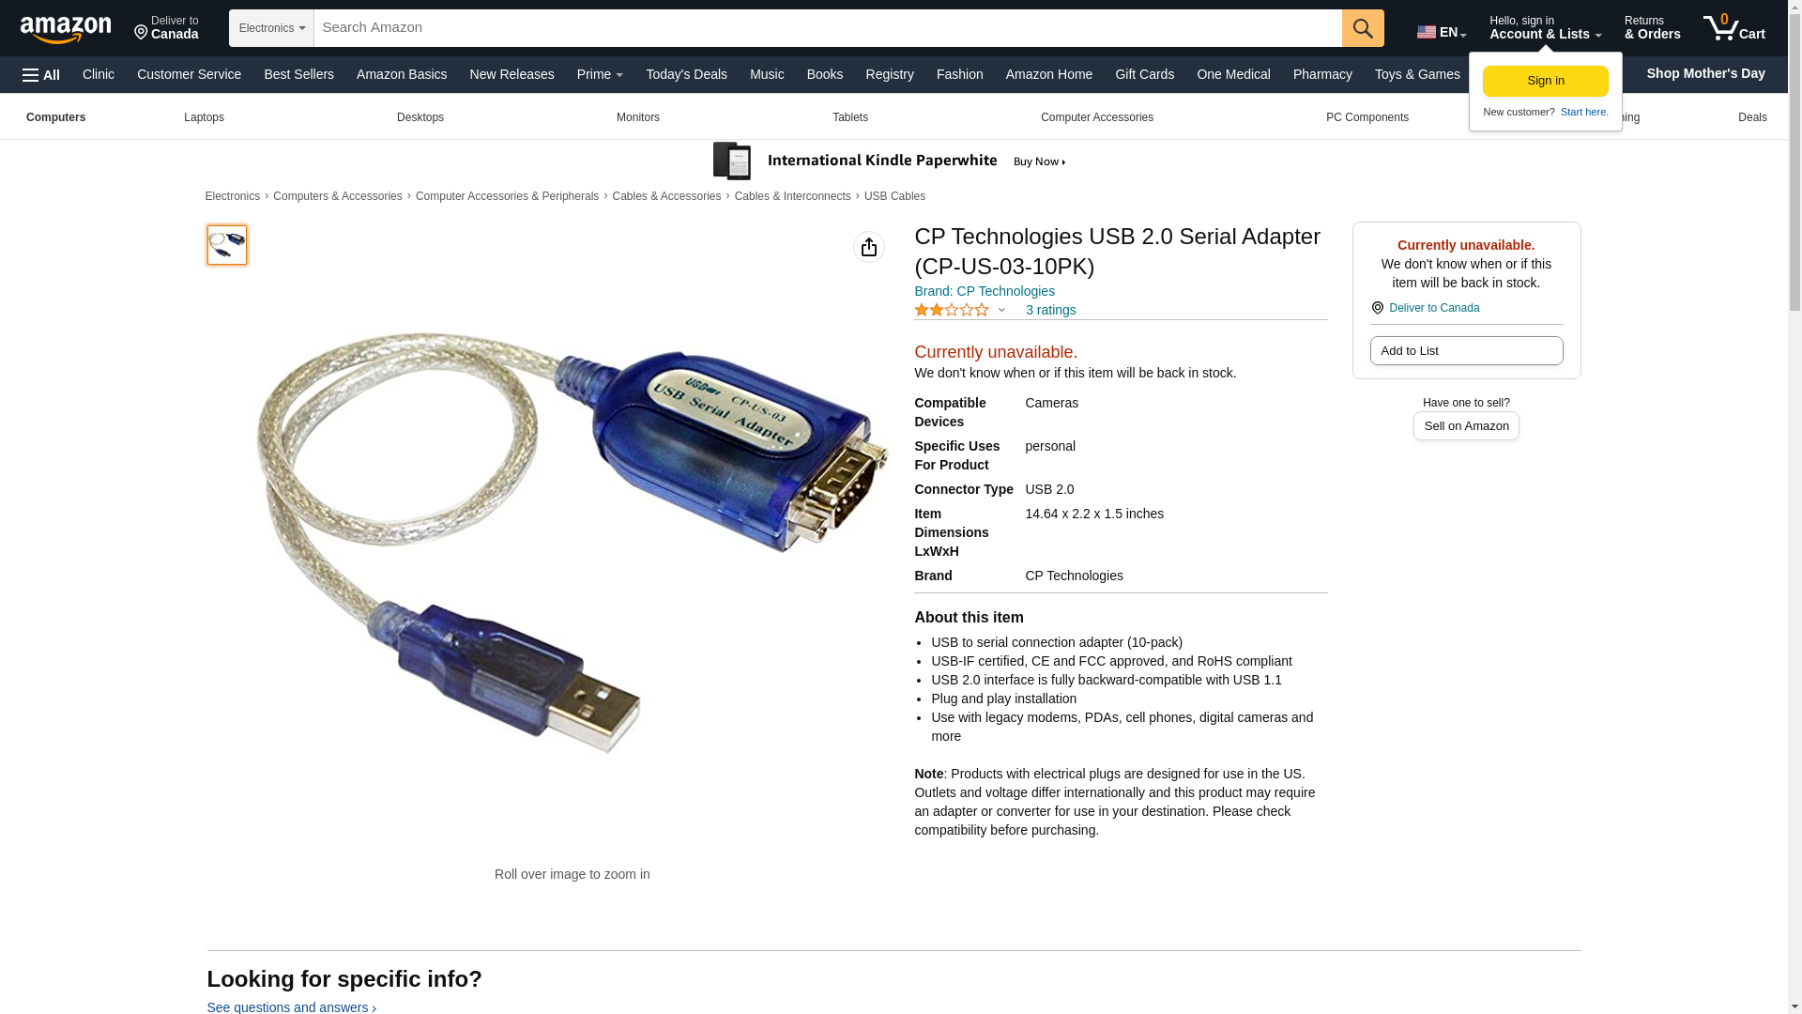Go to the Laptops tab

204,117
